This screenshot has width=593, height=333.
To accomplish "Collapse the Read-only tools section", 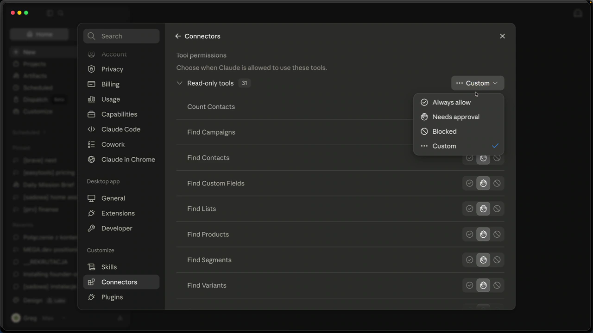I will click(x=179, y=83).
